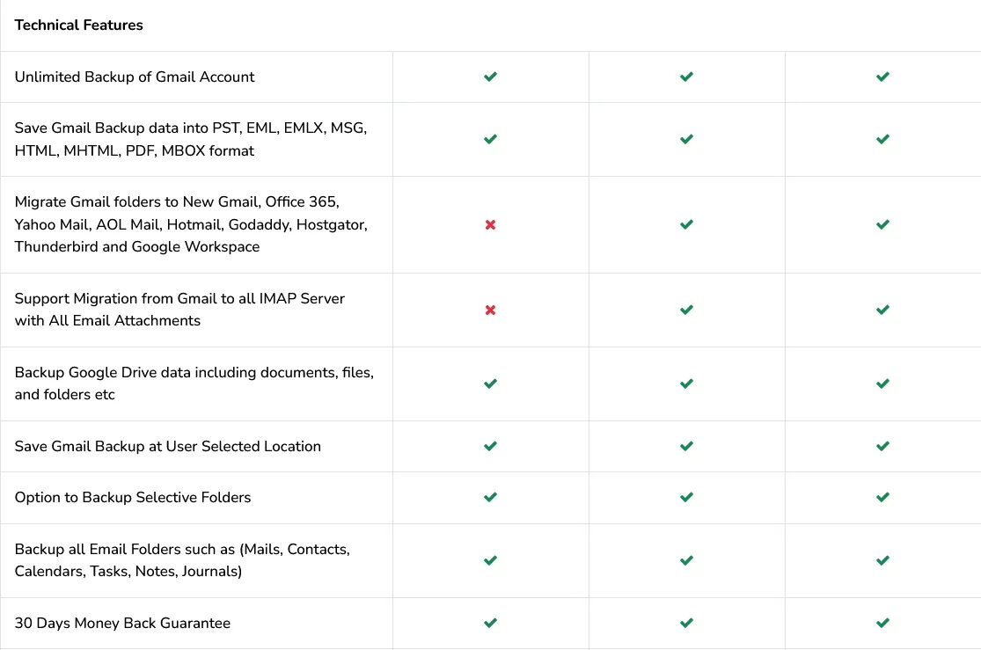Click the Unlimited Backup of Gmail Account text
Screen dimensions: 981x650
click(135, 77)
